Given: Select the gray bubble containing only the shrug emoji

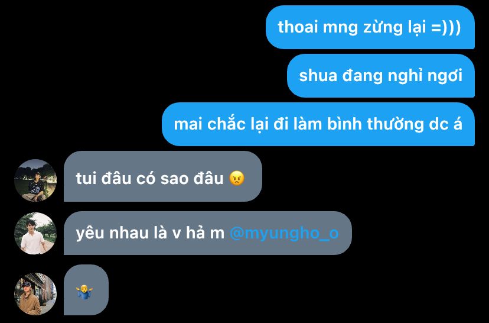Looking at the screenshot, I should (86, 290).
